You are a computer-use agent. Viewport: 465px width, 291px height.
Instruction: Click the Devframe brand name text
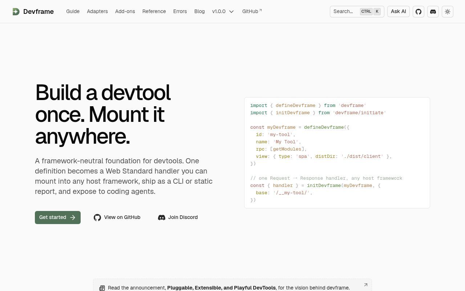point(39,12)
